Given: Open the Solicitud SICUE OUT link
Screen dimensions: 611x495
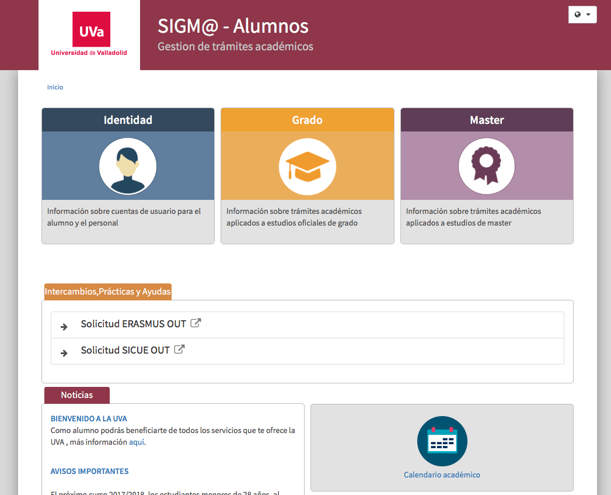Looking at the screenshot, I should coord(125,350).
